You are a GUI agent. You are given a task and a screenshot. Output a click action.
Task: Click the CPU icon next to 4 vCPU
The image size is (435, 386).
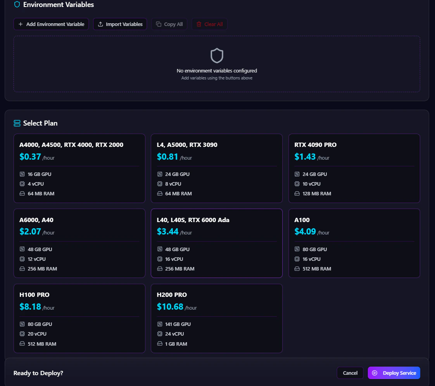pos(22,184)
